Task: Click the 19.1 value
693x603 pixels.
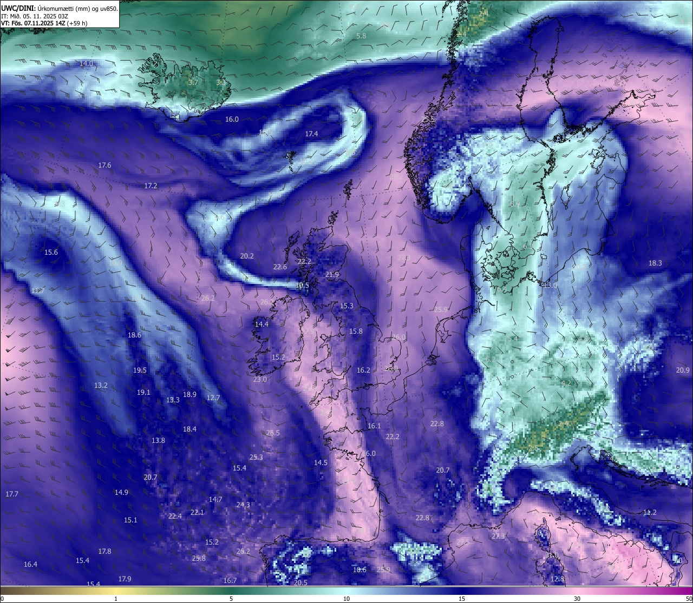Action: click(x=143, y=393)
